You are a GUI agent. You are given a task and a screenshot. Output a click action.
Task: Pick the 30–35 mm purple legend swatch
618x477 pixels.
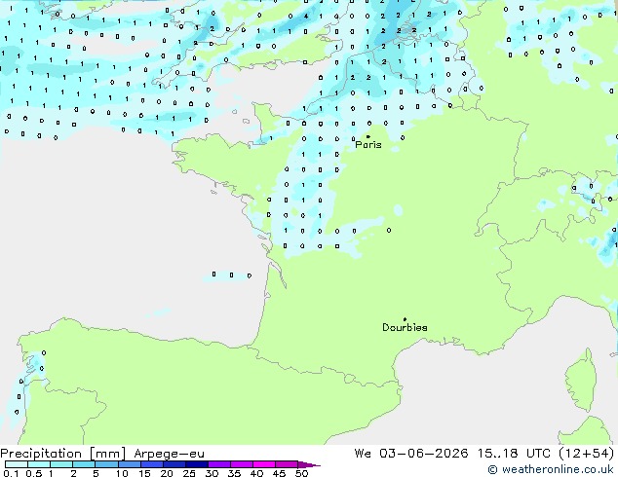219,464
